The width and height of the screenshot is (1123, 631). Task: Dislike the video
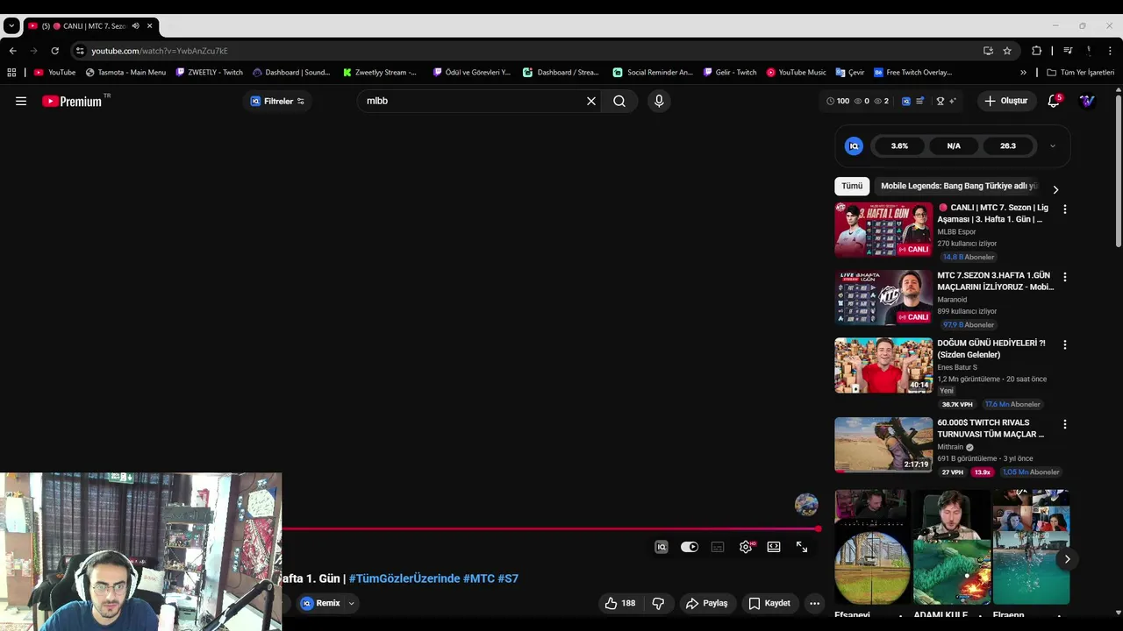(658, 603)
